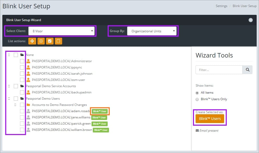This screenshot has width=259, height=153.
Task: Close the Blink User Setup Wizard panel
Action: [x=251, y=20]
